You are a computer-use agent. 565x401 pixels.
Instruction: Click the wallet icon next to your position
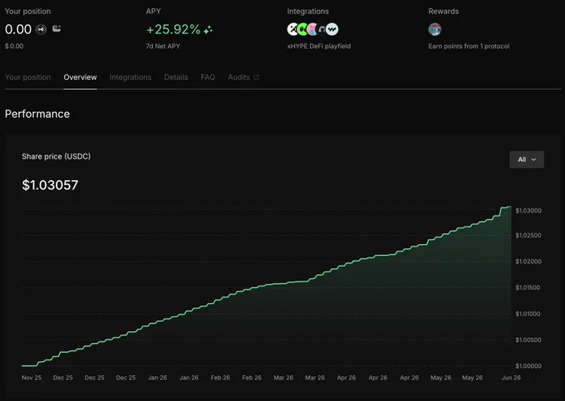(x=56, y=28)
